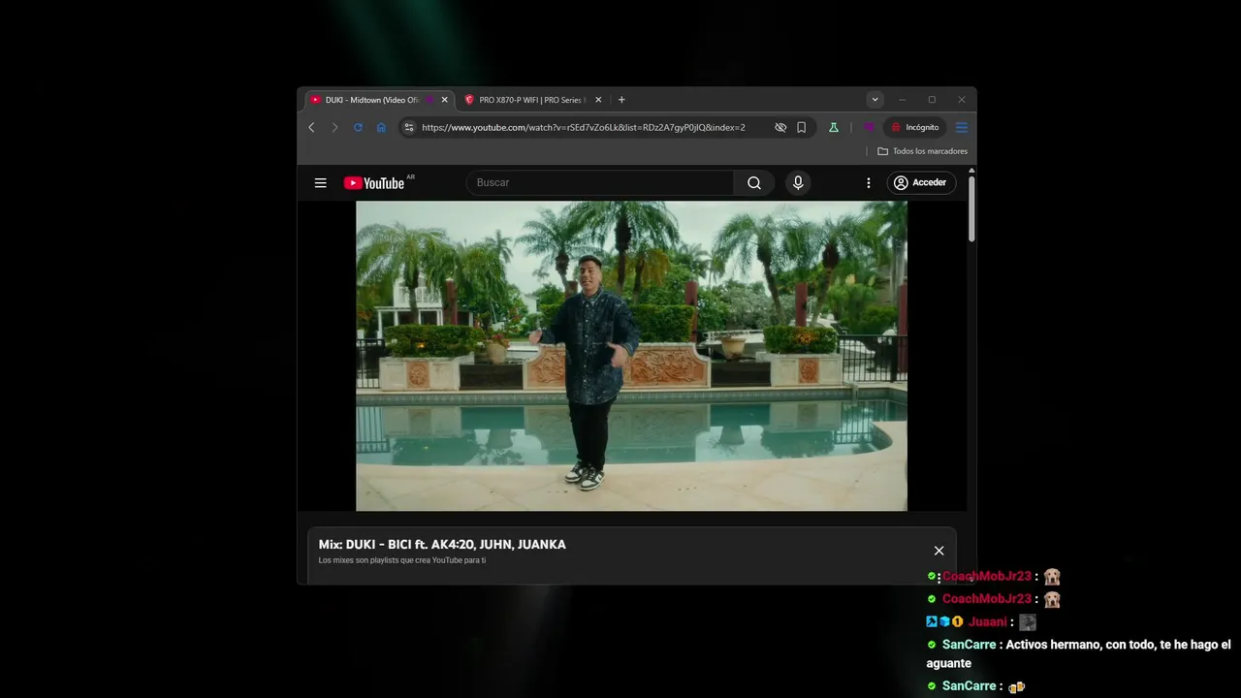The width and height of the screenshot is (1241, 698).
Task: Close the PRO X870-P WIFI tab
Action: pos(598,100)
